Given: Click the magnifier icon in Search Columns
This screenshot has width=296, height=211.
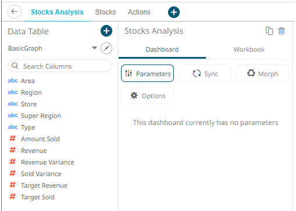Looking at the screenshot, I should (15, 66).
